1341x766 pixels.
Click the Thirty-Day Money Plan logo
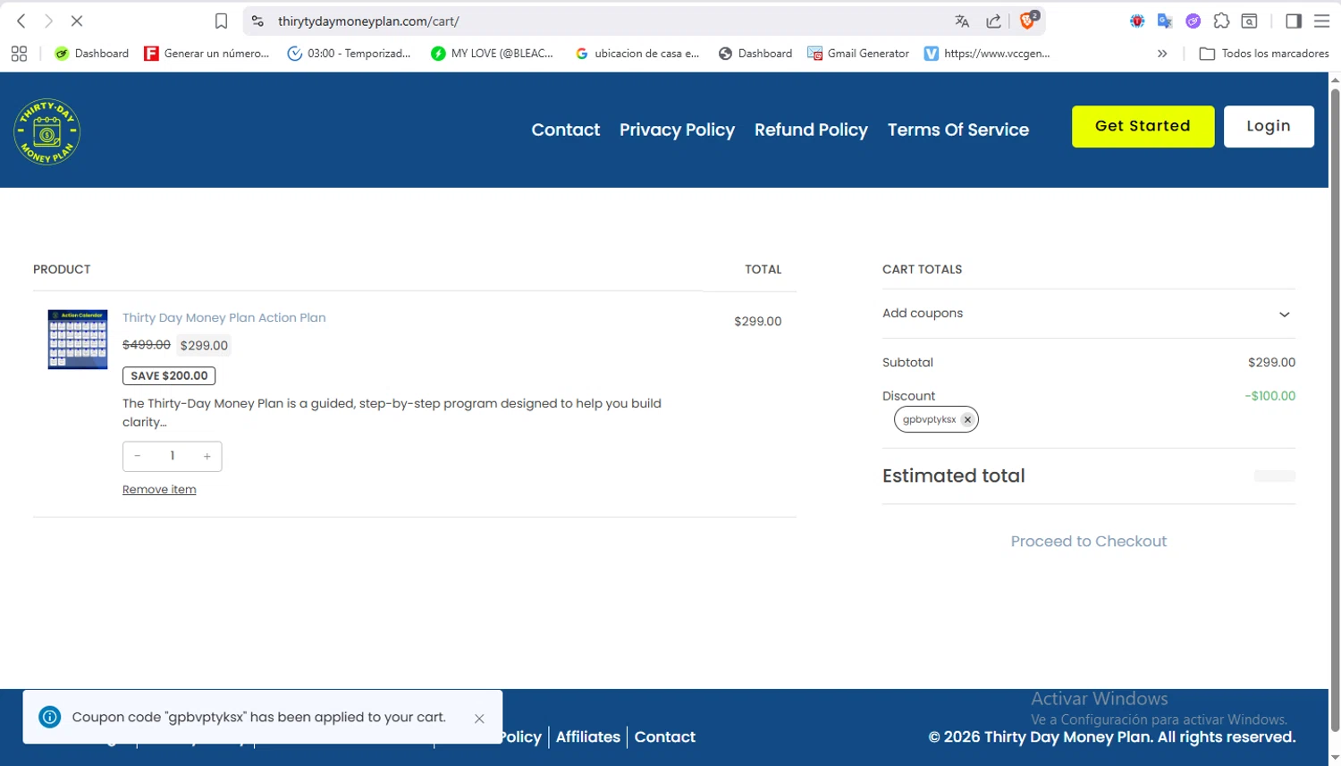(x=47, y=131)
